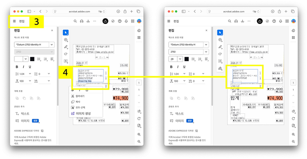Screen dimensions: 307x159
Task: Open font size dropdown arrow in left window
Action: click(x=26, y=59)
